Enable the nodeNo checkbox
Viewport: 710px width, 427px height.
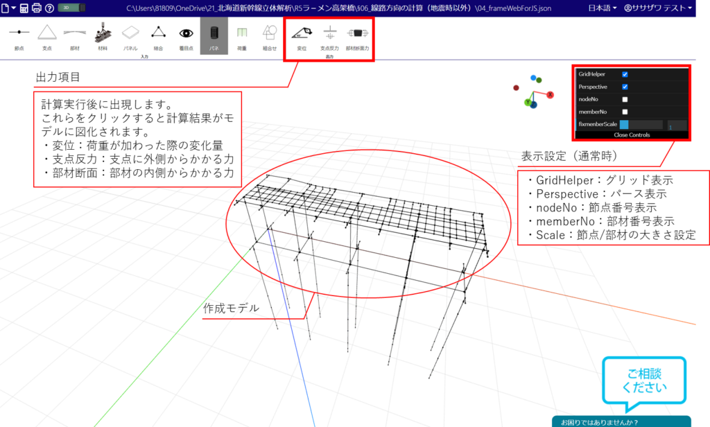[x=625, y=99]
